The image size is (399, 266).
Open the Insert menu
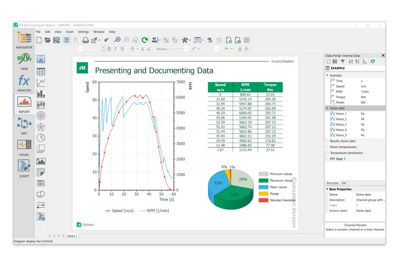69,32
